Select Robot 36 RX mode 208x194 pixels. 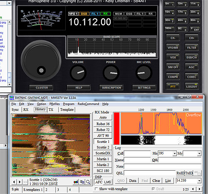pyautogui.click(x=103, y=124)
